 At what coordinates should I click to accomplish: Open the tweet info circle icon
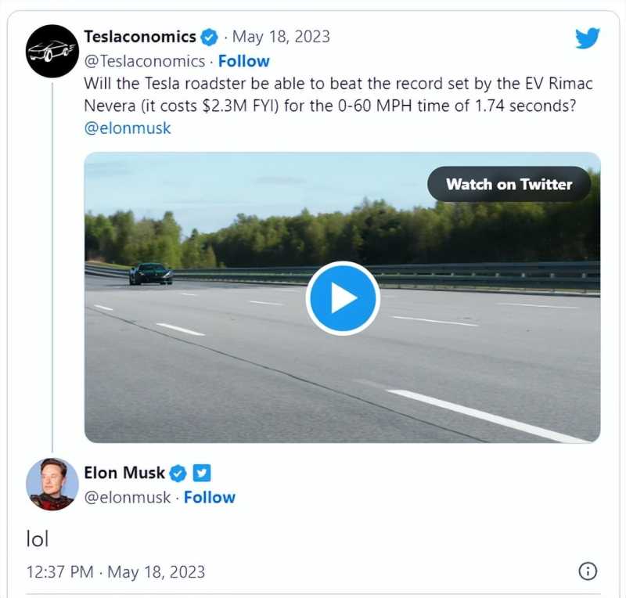click(x=587, y=571)
